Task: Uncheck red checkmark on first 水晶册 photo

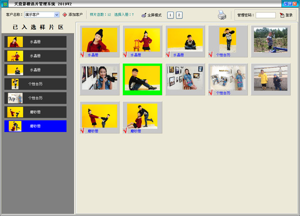Action: click(x=83, y=54)
